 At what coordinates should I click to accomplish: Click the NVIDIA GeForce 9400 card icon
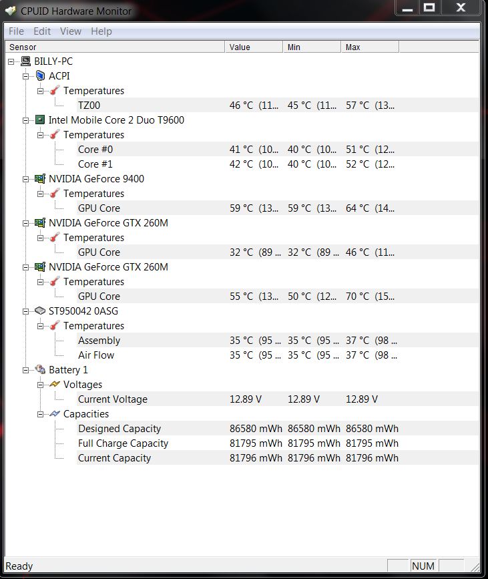coord(40,179)
